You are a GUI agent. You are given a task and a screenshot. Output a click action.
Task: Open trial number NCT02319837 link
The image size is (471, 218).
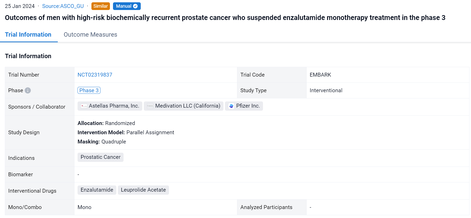coord(95,75)
